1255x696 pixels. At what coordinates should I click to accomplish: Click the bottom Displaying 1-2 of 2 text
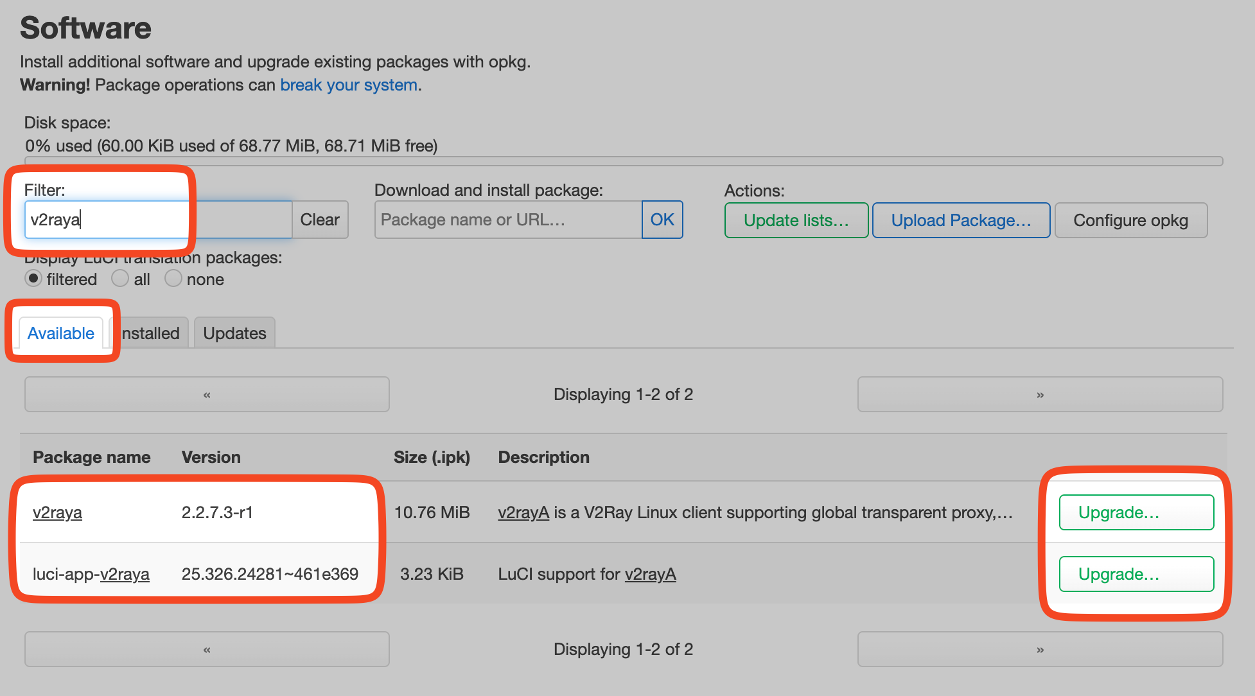(624, 649)
